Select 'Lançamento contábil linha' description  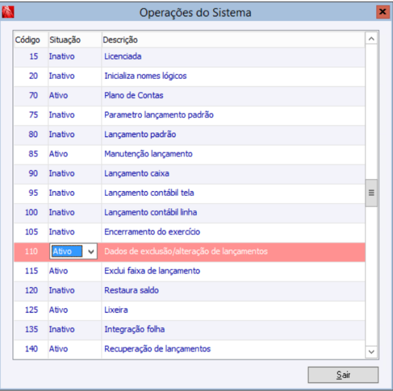pyautogui.click(x=150, y=212)
